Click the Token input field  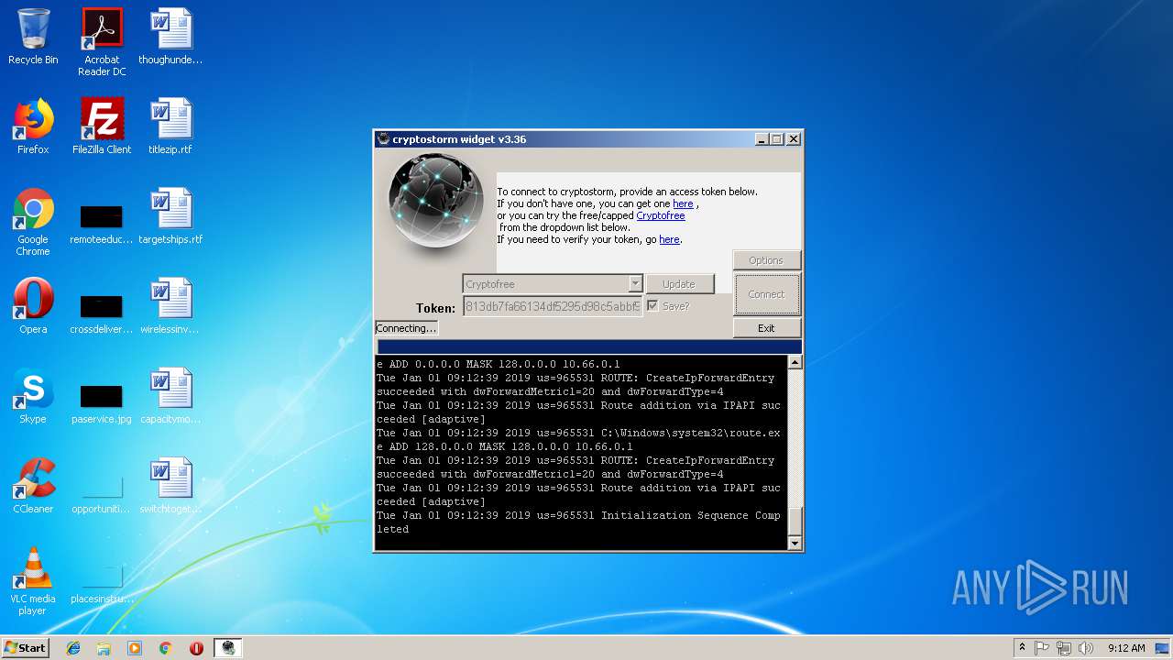click(x=553, y=306)
